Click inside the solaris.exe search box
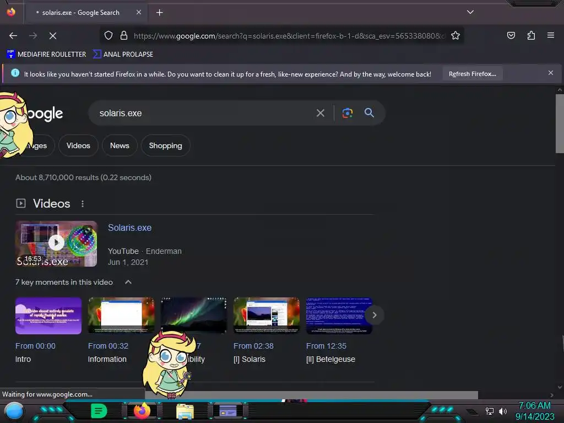This screenshot has height=423, width=564. click(x=202, y=113)
